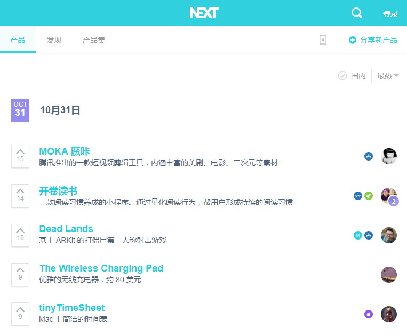Click 分享新产品 link
Image resolution: width=407 pixels, height=335 pixels.
(378, 40)
